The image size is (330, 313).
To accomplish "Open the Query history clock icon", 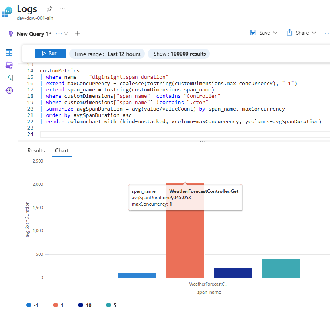I will (x=9, y=90).
